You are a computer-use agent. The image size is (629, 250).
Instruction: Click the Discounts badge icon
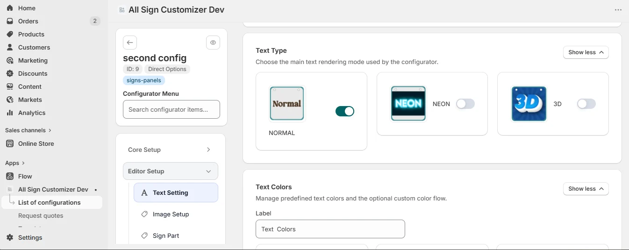(x=10, y=73)
